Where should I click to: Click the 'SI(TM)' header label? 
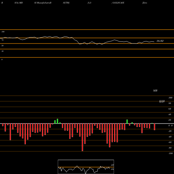pos(66,3)
